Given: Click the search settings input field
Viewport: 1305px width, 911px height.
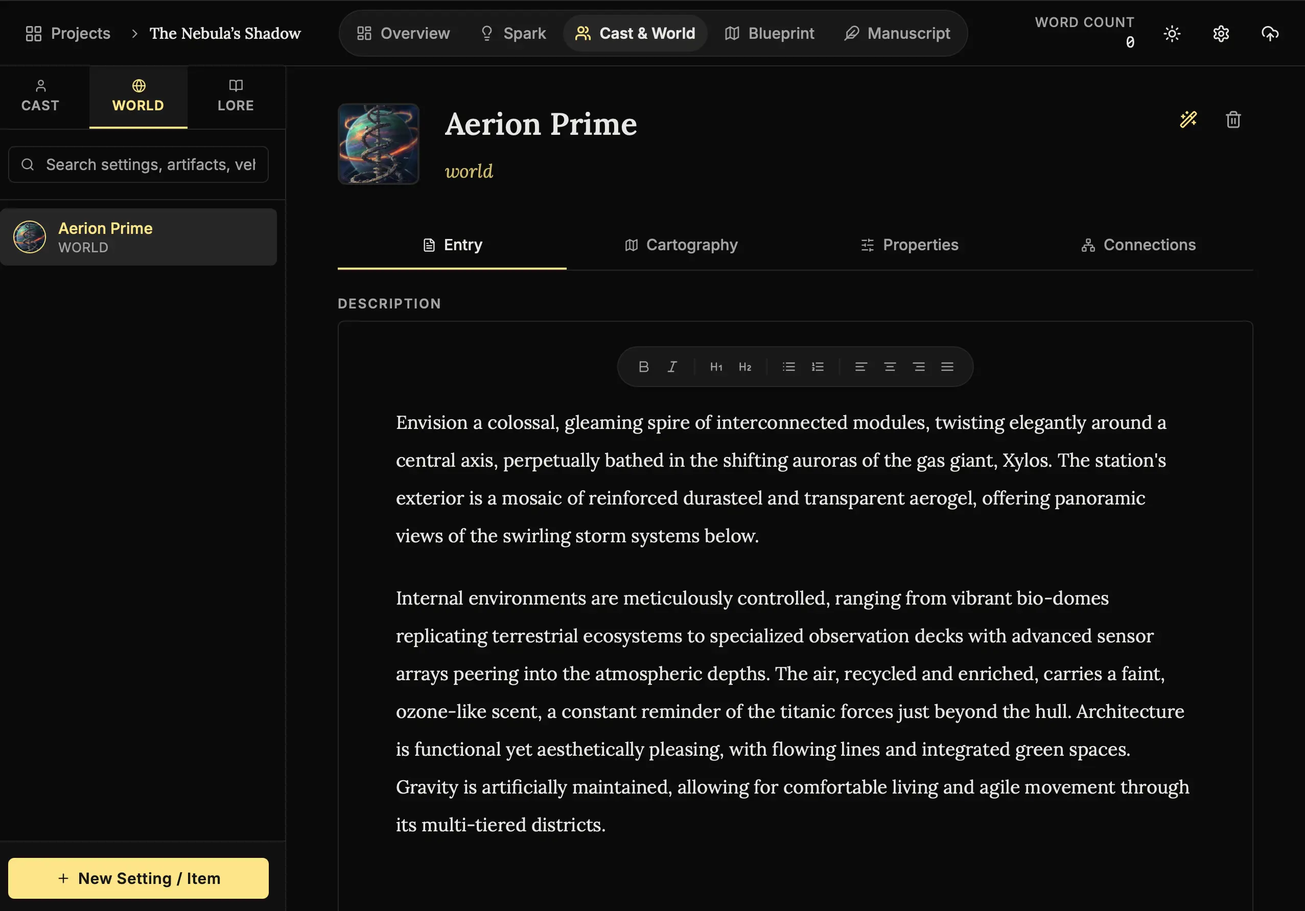Looking at the screenshot, I should pyautogui.click(x=150, y=165).
